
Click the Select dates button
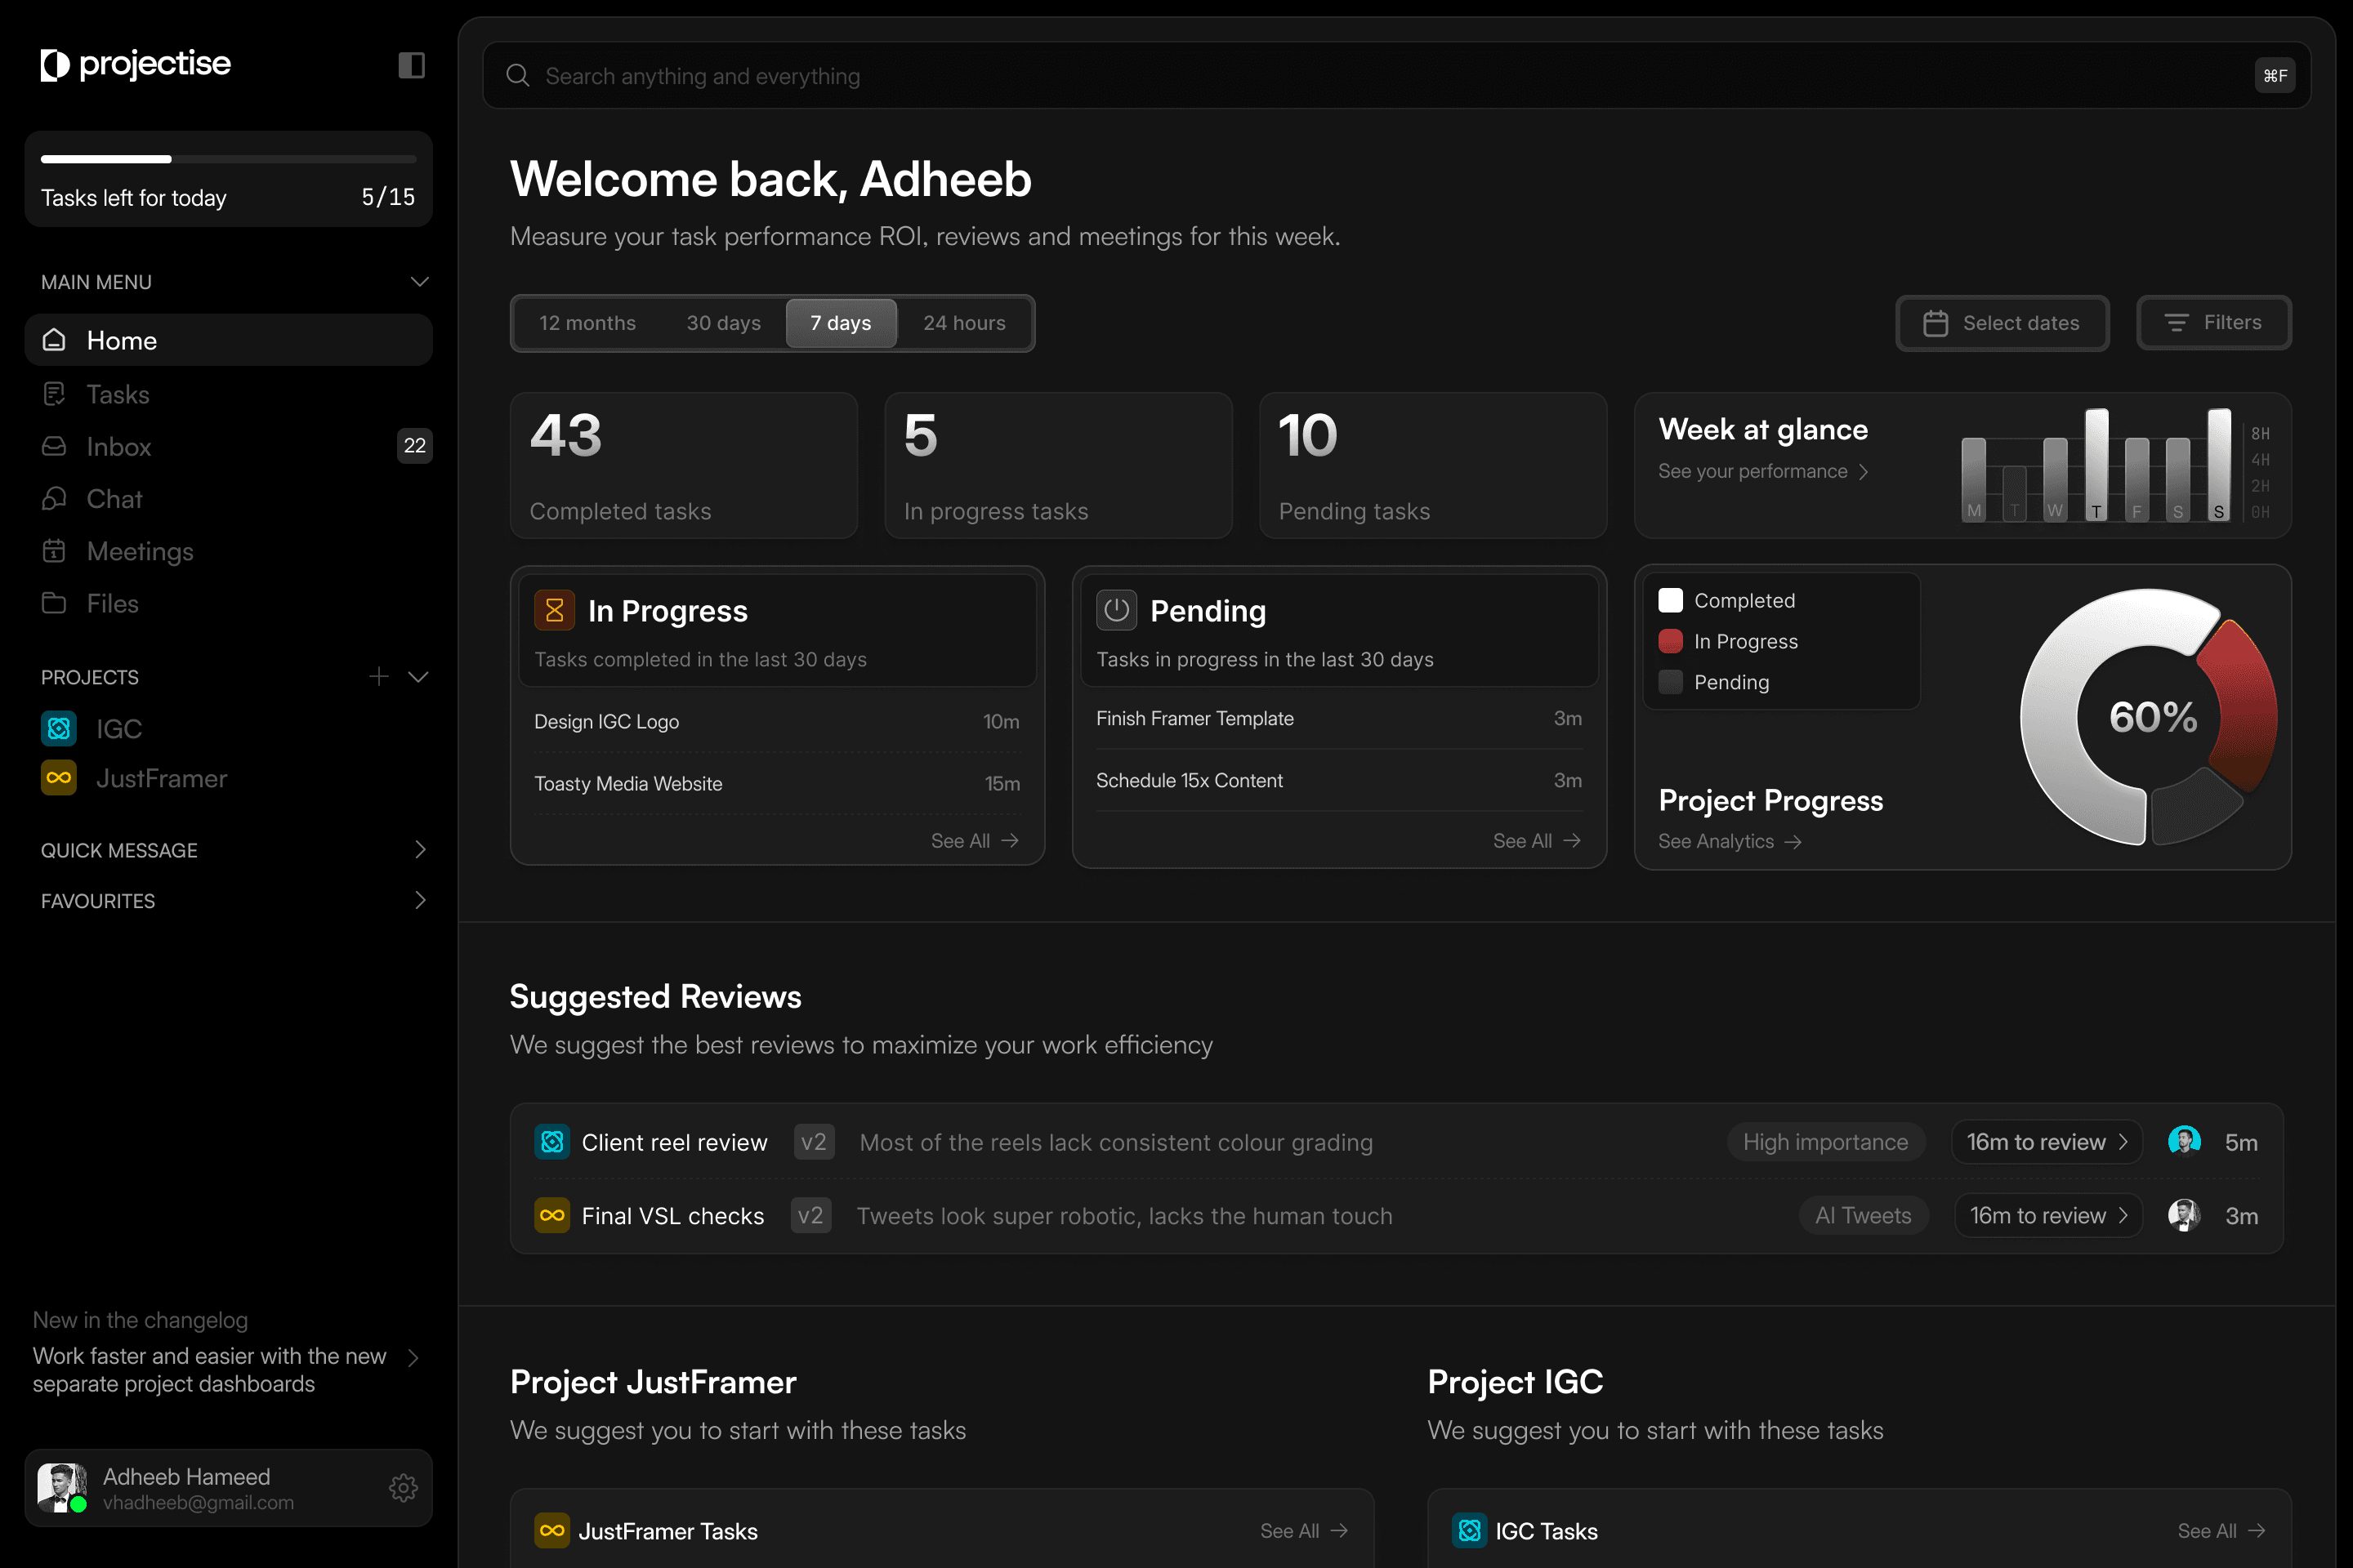[x=2002, y=323]
